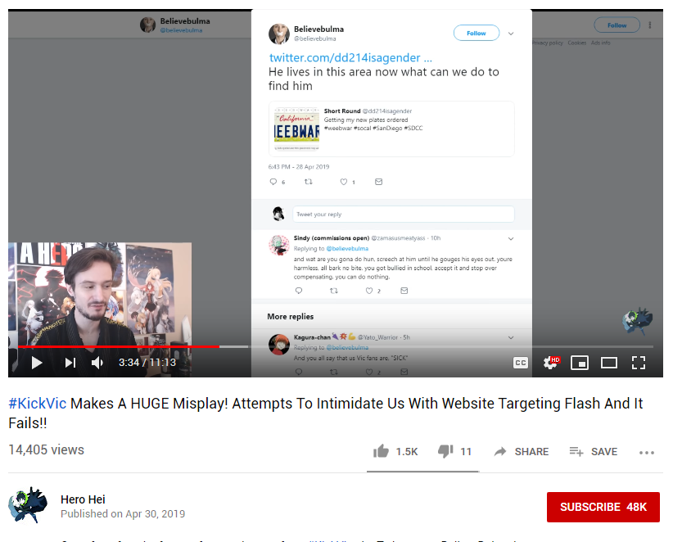This screenshot has width=673, height=542.
Task: Click "Published on Apr 30, 2019" text
Action: (123, 514)
